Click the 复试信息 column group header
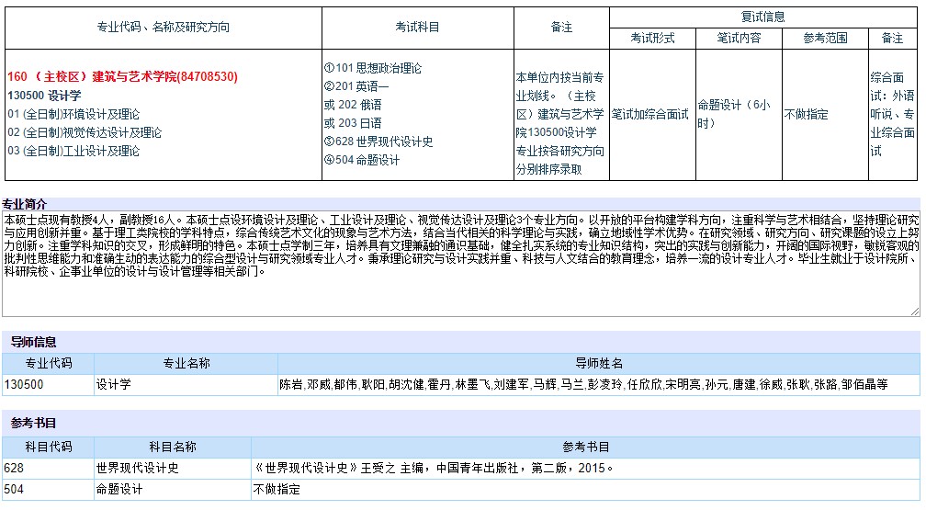926x510 pixels. click(x=762, y=17)
